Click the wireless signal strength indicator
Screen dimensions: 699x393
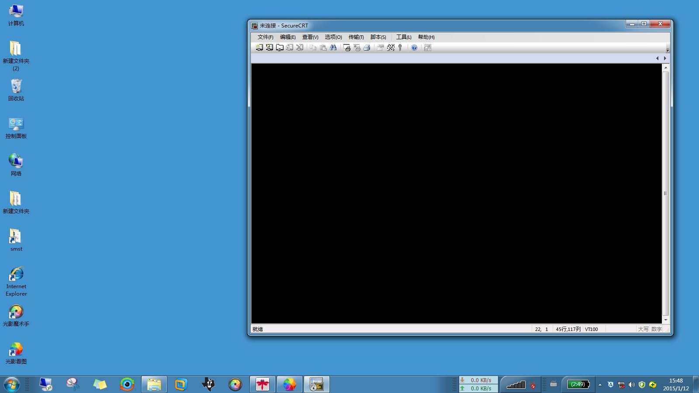point(516,385)
